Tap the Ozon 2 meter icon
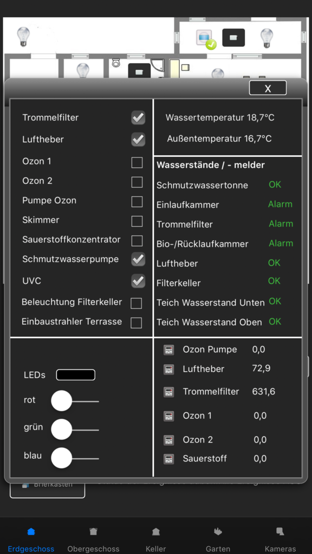The width and height of the screenshot is (312, 554). pos(169,440)
